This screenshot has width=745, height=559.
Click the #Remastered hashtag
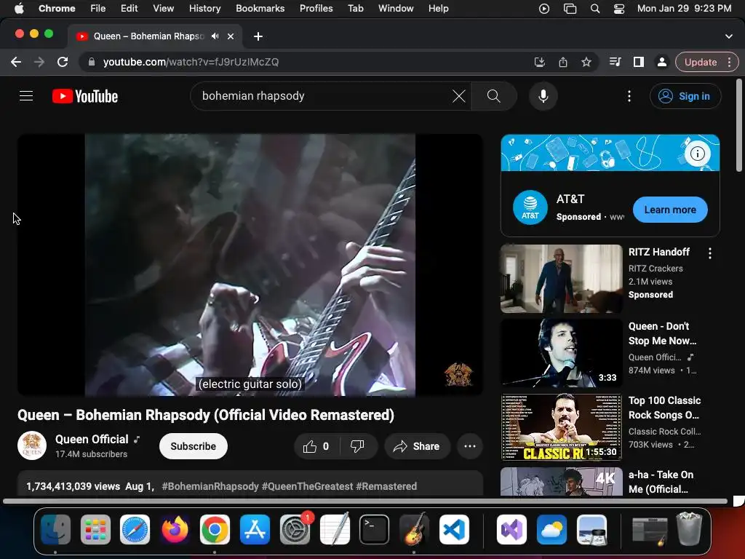(x=386, y=486)
